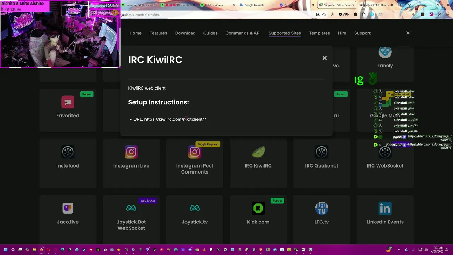Open the Instafeed card icon
This screenshot has height=255, width=453.
(68, 152)
